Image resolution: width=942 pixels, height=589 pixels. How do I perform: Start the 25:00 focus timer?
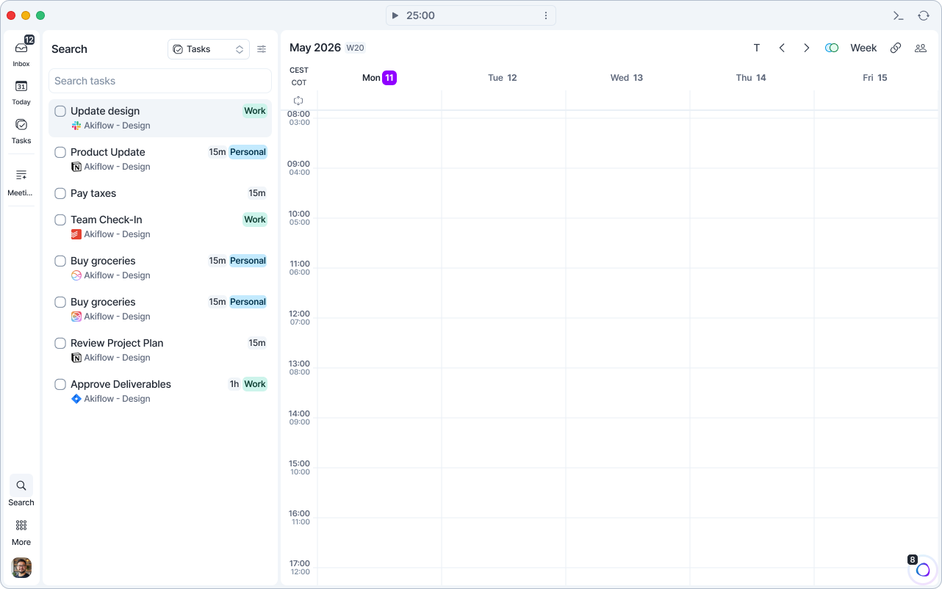click(395, 15)
